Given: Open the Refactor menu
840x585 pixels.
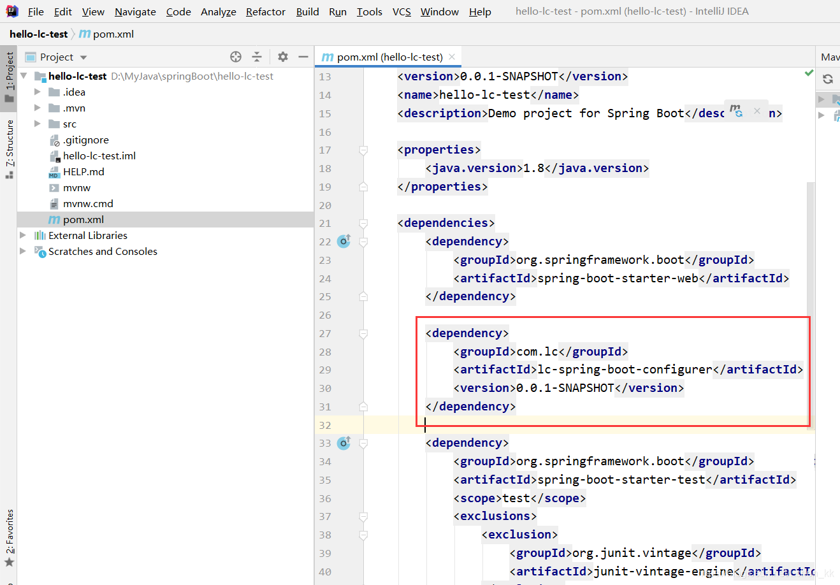Looking at the screenshot, I should pos(266,11).
